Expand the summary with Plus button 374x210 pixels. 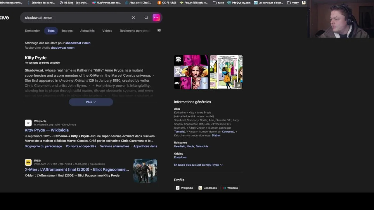(91, 102)
